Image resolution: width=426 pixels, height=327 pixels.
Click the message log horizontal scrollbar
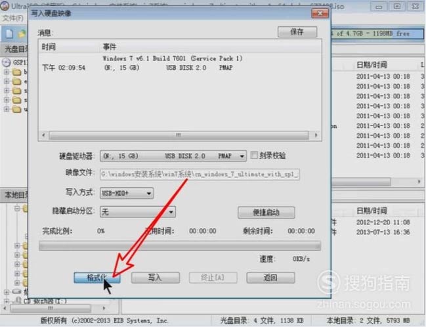coord(179,135)
